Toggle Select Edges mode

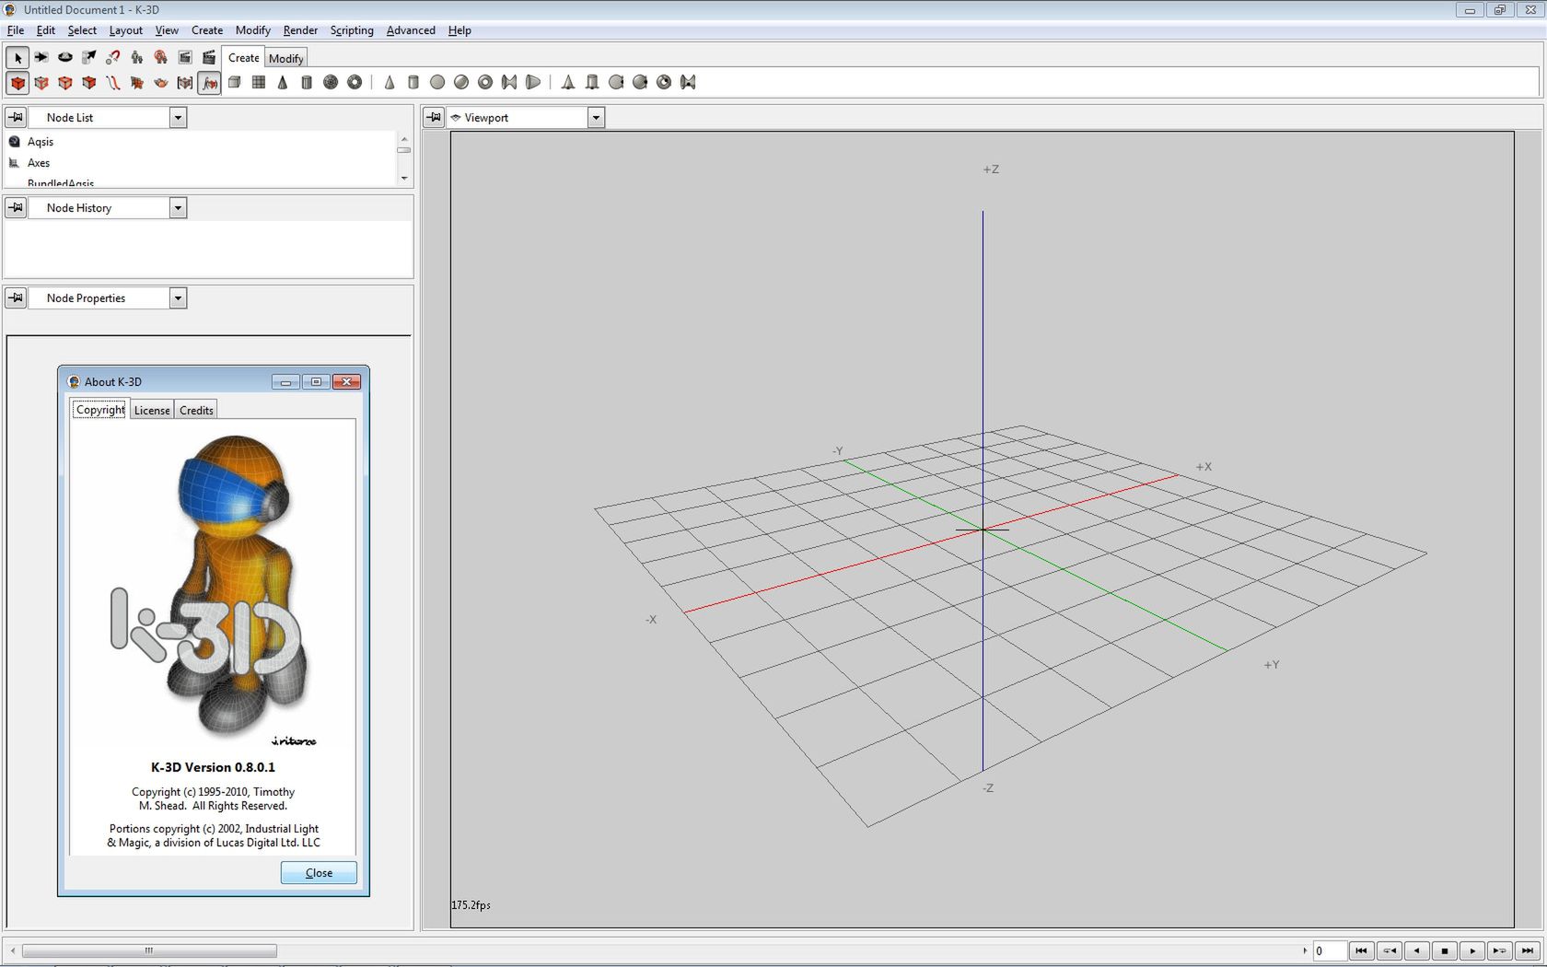[65, 82]
